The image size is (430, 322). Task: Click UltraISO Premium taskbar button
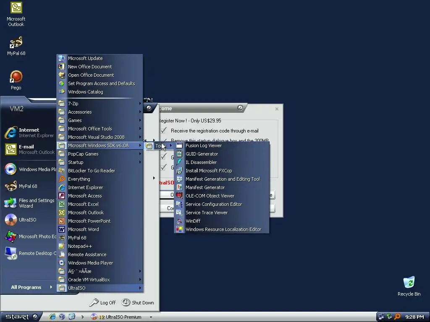[121, 317]
